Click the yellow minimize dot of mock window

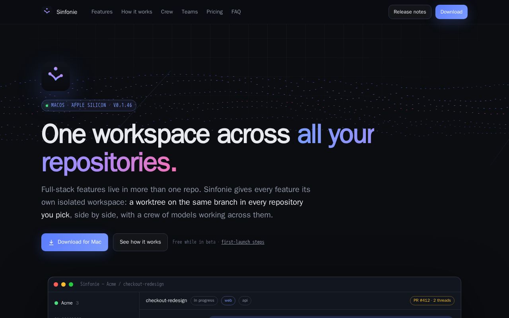(x=64, y=284)
